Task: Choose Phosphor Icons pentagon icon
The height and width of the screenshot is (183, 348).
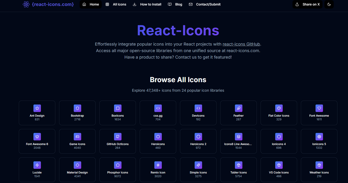Action: [x=118, y=165]
